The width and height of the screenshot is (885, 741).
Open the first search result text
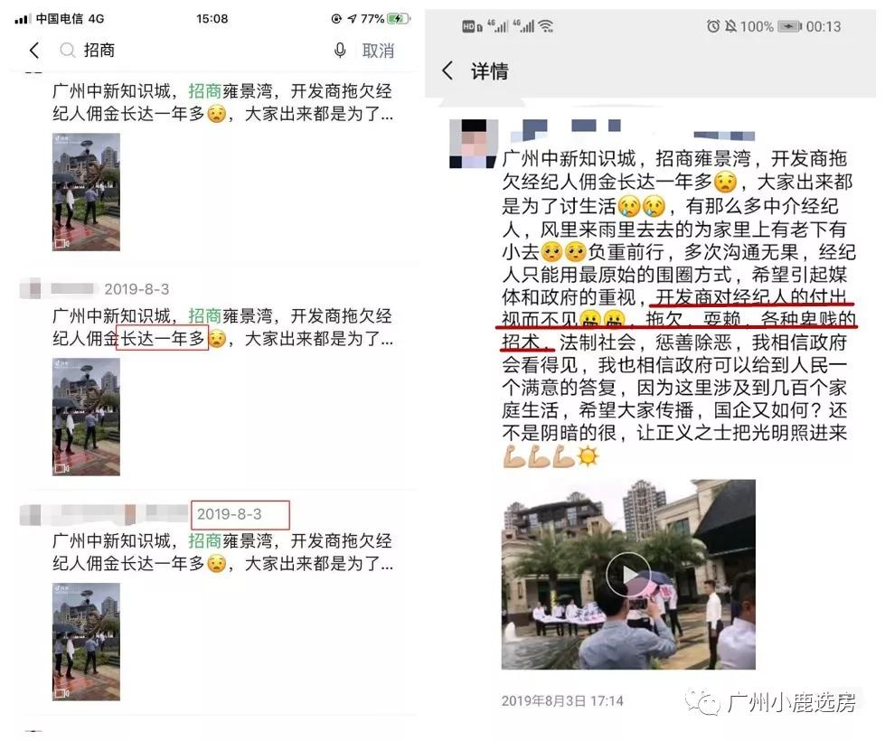click(222, 102)
